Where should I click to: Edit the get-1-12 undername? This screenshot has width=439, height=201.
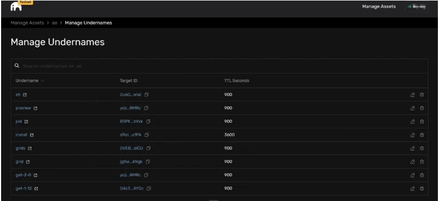point(413,189)
